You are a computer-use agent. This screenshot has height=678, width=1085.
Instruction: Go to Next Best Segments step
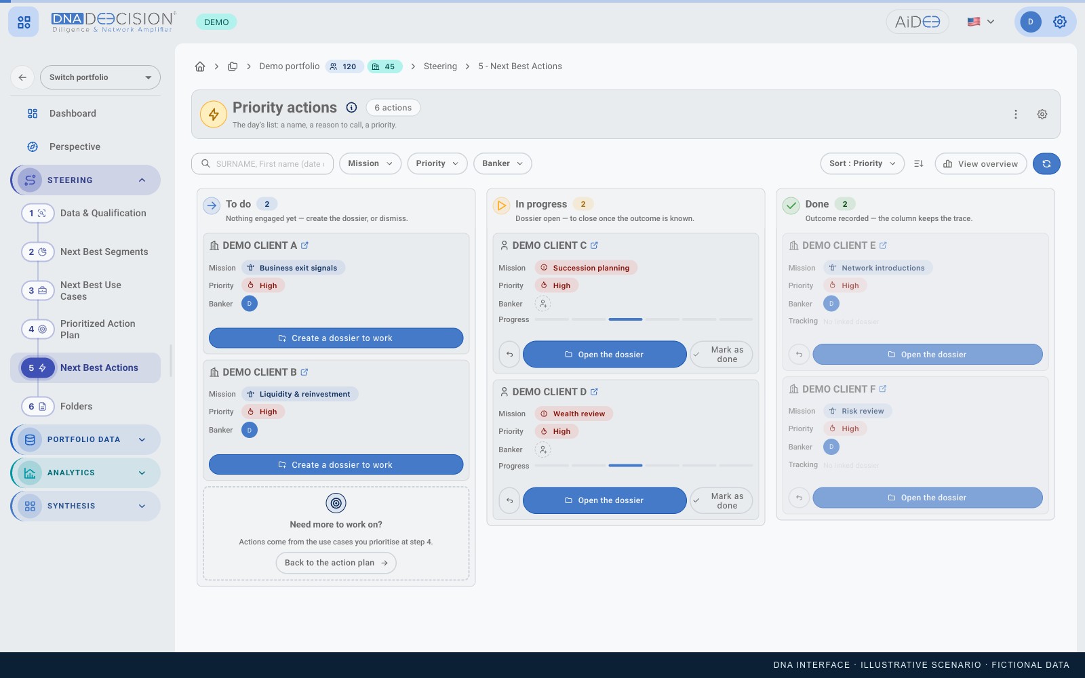86,252
